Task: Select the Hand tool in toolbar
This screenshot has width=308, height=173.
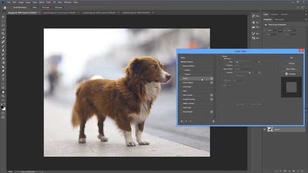Action: (x=3, y=92)
